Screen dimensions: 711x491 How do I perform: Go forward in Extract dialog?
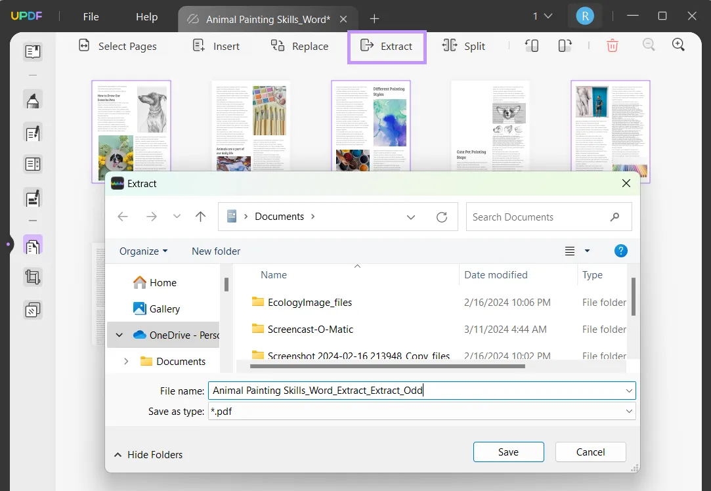pos(152,217)
